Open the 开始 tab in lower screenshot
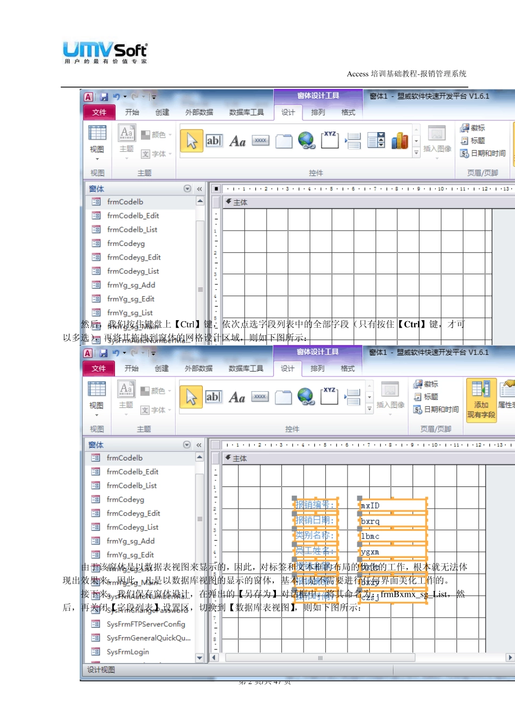The image size is (515, 728). point(131,368)
